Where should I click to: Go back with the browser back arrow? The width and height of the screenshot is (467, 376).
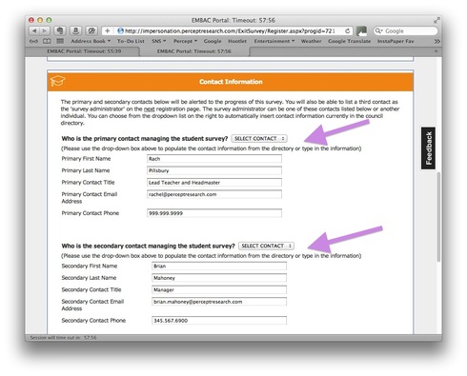click(34, 30)
